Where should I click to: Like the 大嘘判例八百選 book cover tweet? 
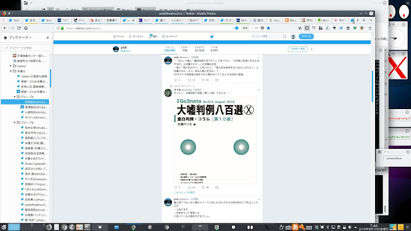pos(203,187)
